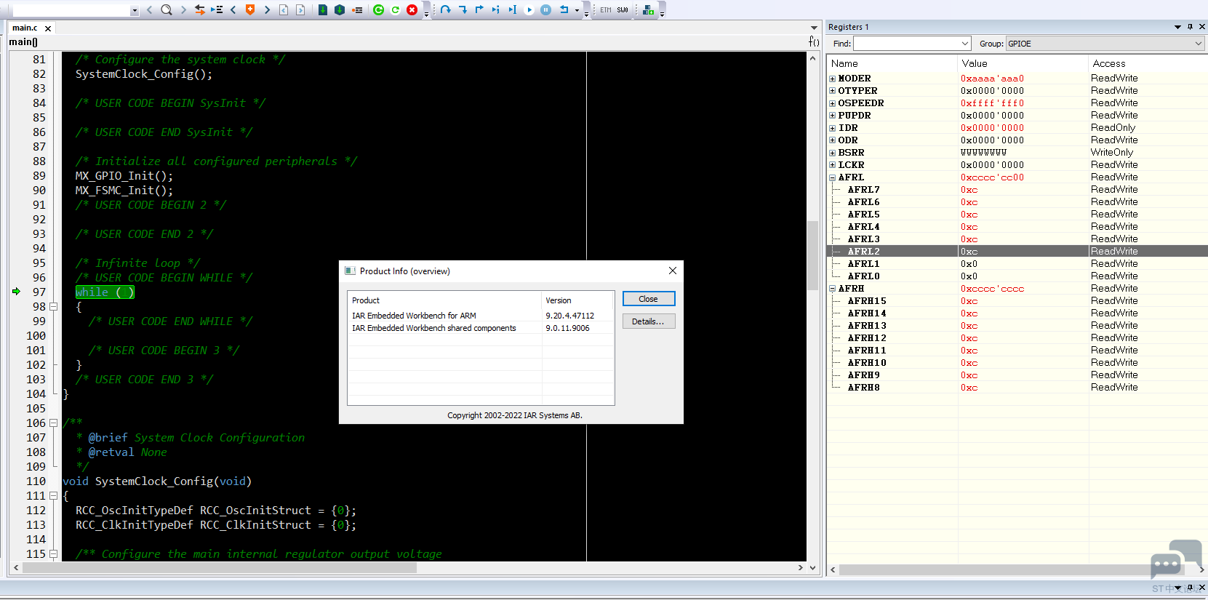This screenshot has width=1208, height=600.
Task: Expand the IDR register
Action: tap(833, 128)
